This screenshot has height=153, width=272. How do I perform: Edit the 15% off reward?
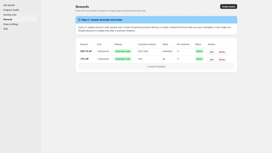click(x=211, y=60)
